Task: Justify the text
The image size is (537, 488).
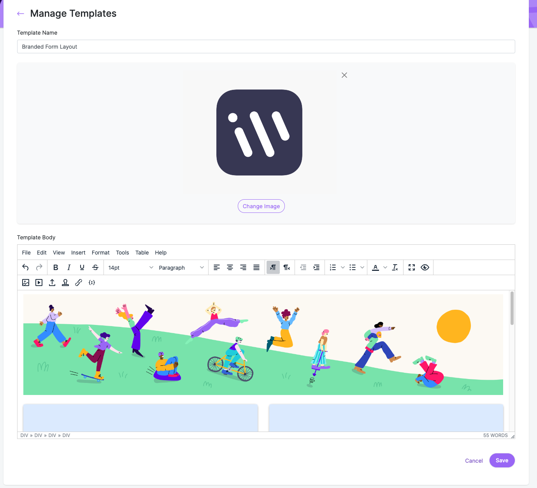Action: point(256,267)
